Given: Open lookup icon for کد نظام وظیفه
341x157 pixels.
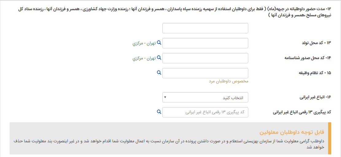Looking at the screenshot, I should click(159, 73).
